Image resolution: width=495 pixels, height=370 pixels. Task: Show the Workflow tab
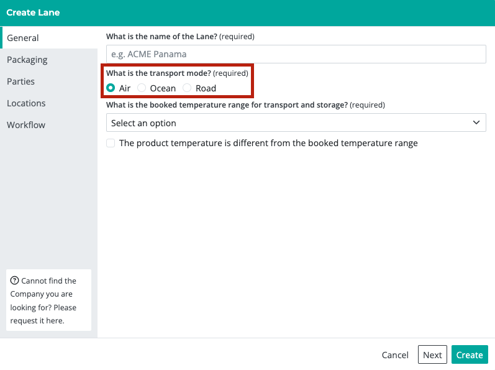pos(26,125)
